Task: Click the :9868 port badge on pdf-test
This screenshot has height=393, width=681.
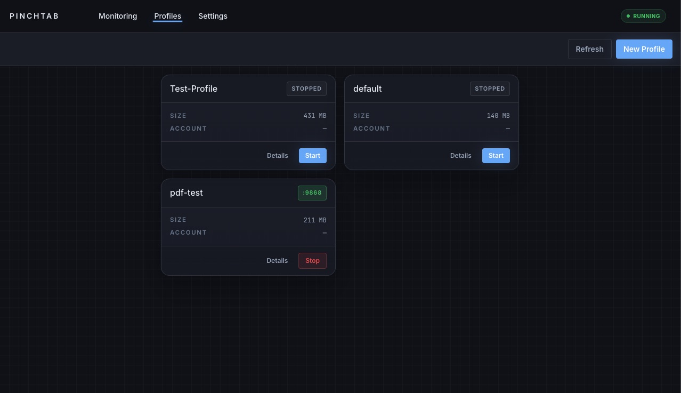Action: click(312, 193)
